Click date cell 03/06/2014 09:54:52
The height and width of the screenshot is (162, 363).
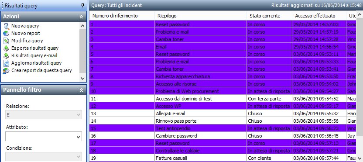(319, 99)
